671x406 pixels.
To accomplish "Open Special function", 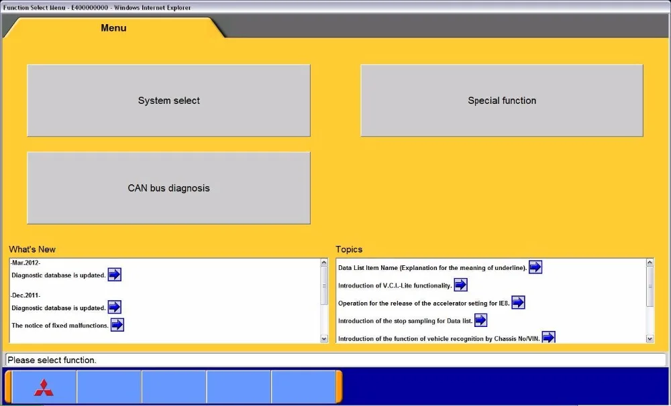I will (501, 100).
